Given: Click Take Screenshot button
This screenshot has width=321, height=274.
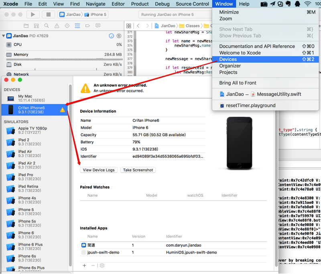Looking at the screenshot, I should point(138,170).
